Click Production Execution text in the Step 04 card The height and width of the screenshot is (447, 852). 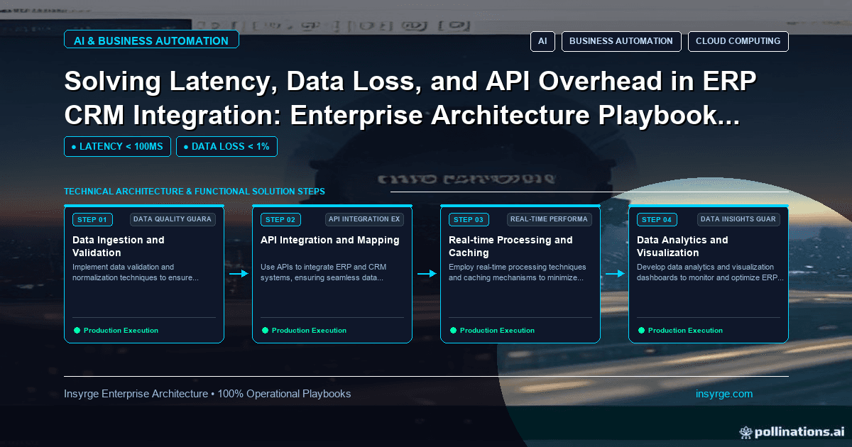(685, 331)
